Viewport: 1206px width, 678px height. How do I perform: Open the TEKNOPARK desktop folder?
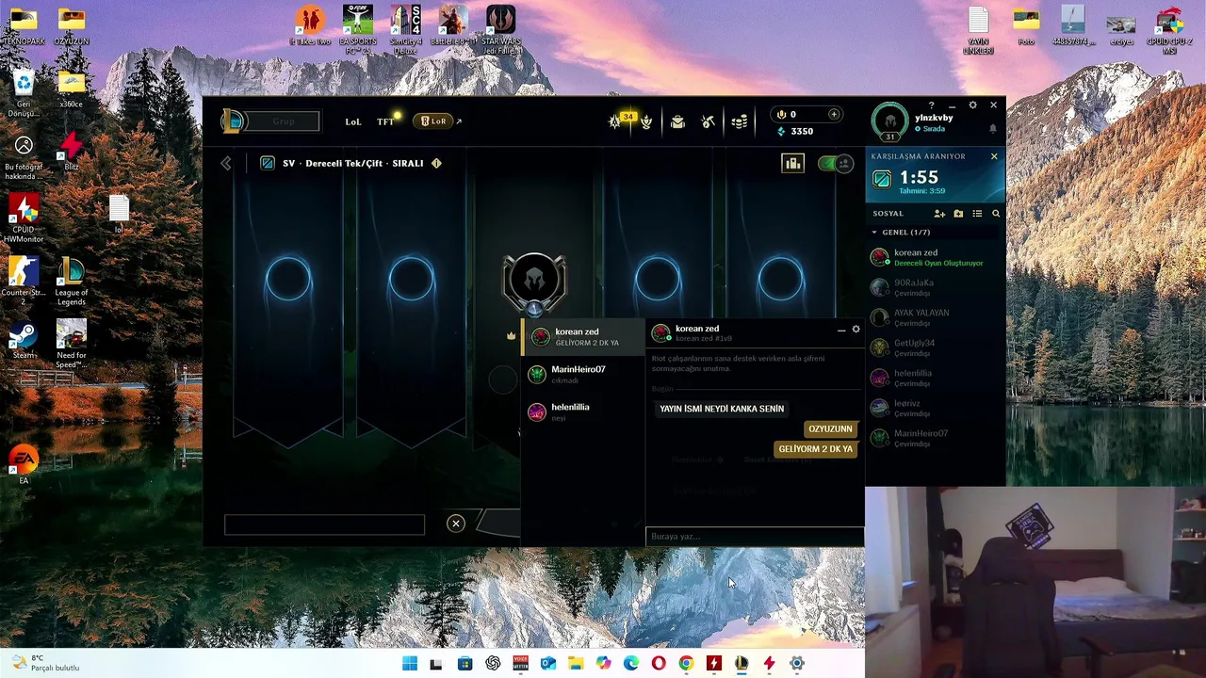(24, 26)
